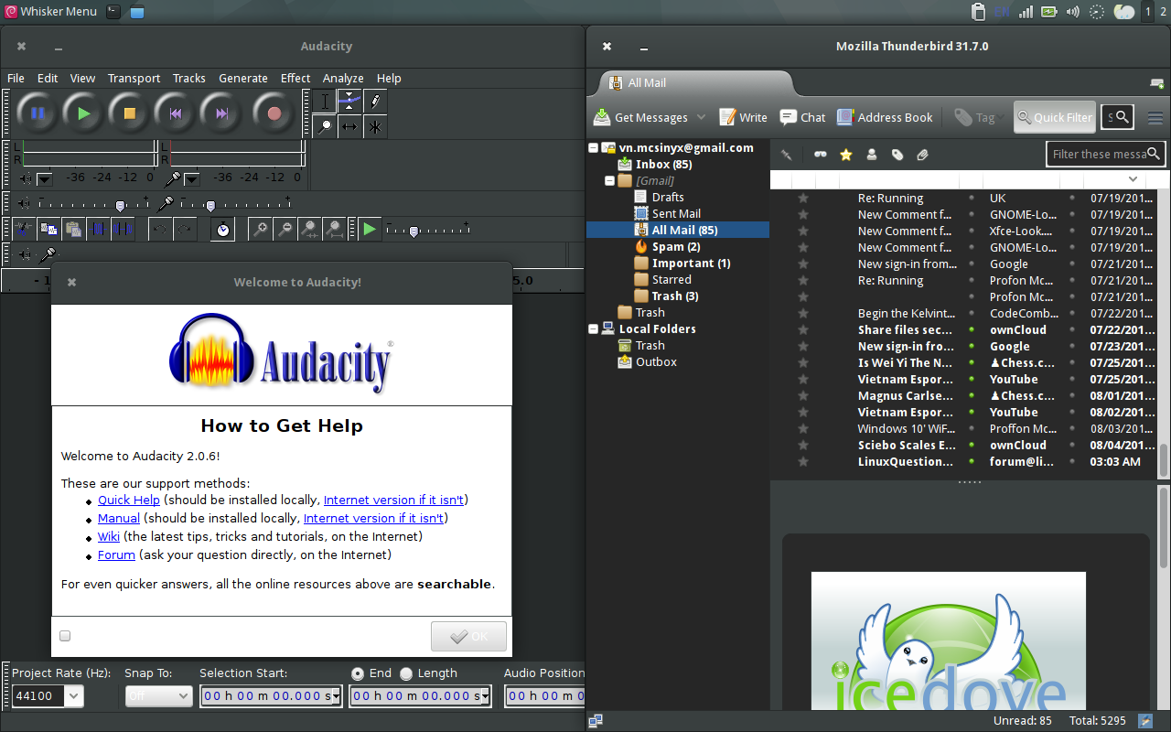Start playback with Audacity's large Play button
The width and height of the screenshot is (1171, 732).
[x=84, y=113]
